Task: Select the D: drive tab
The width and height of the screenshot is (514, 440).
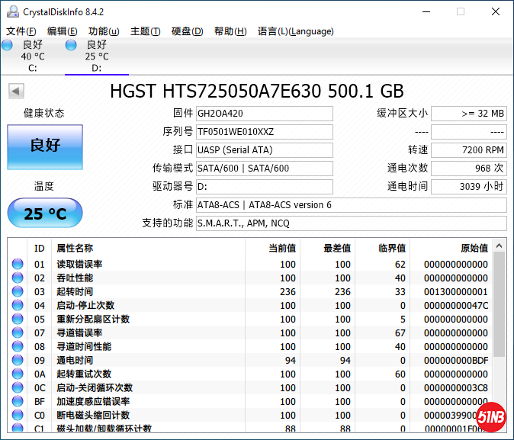Action: [96, 57]
